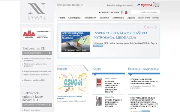The width and height of the screenshot is (180, 112).
Task: Open Oglašavanje nevažećih dokumenata link
Action: [x=37, y=75]
